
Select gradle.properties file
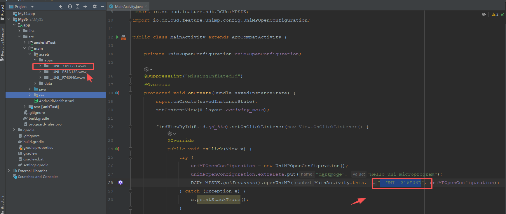tap(38, 148)
